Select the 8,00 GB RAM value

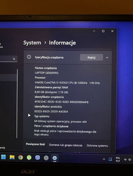(x=51, y=92)
